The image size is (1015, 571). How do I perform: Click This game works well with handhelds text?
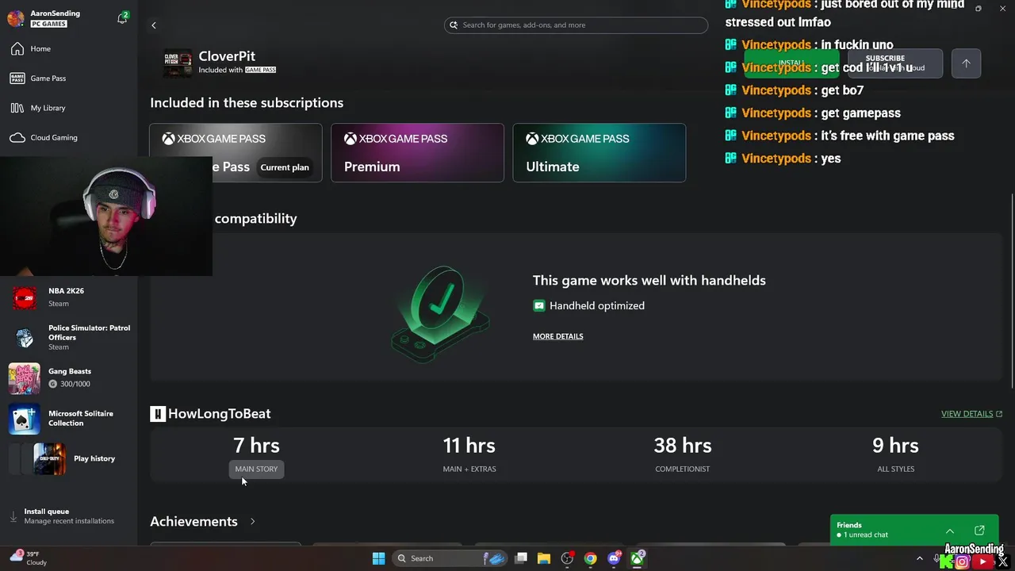click(x=649, y=281)
